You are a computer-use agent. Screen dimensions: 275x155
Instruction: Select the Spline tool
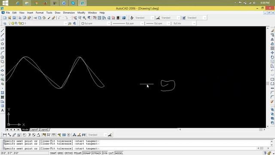[3, 66]
